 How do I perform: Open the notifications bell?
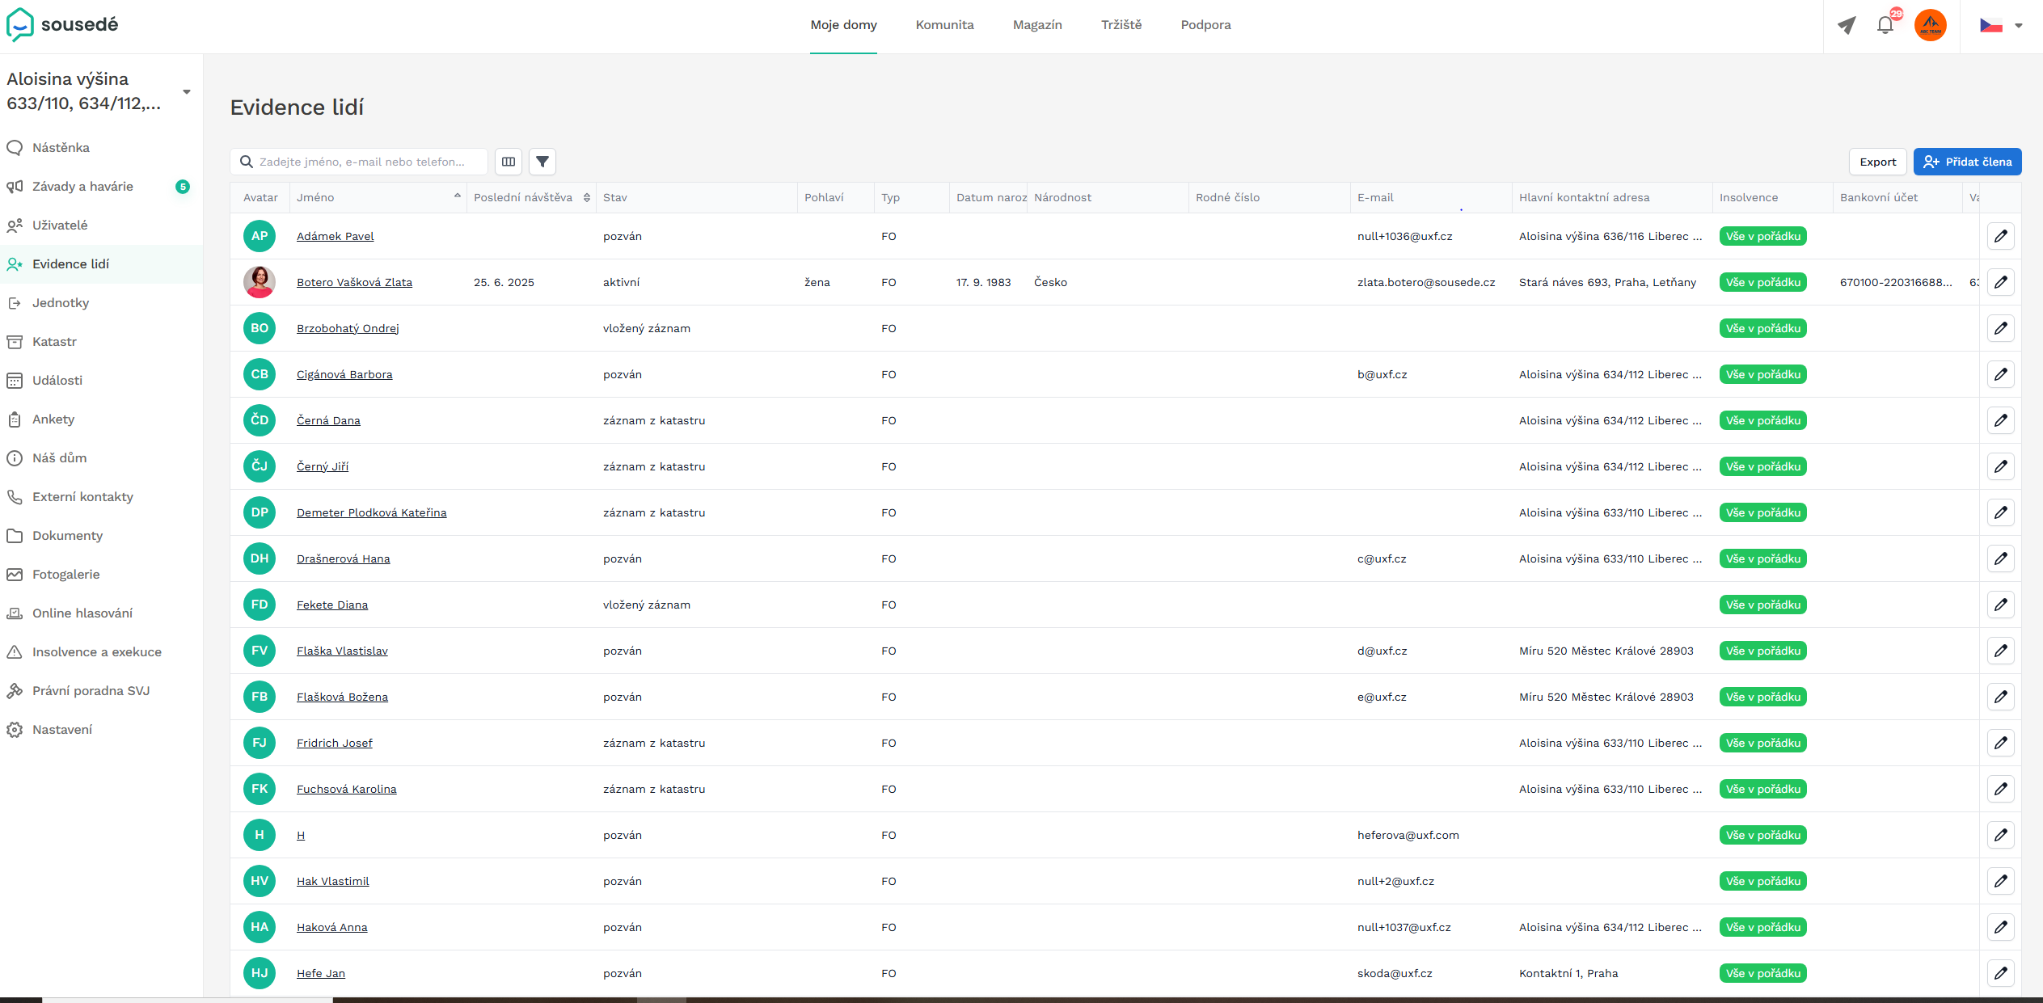pos(1885,25)
